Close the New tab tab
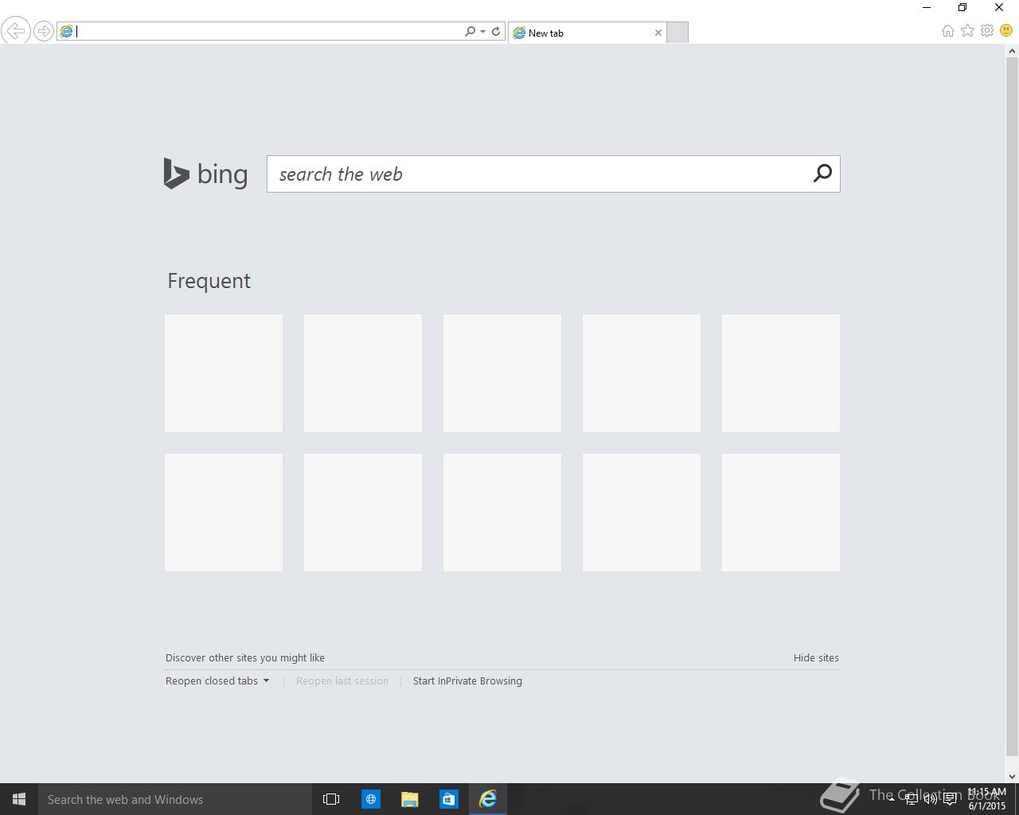The width and height of the screenshot is (1019, 815). 658,33
